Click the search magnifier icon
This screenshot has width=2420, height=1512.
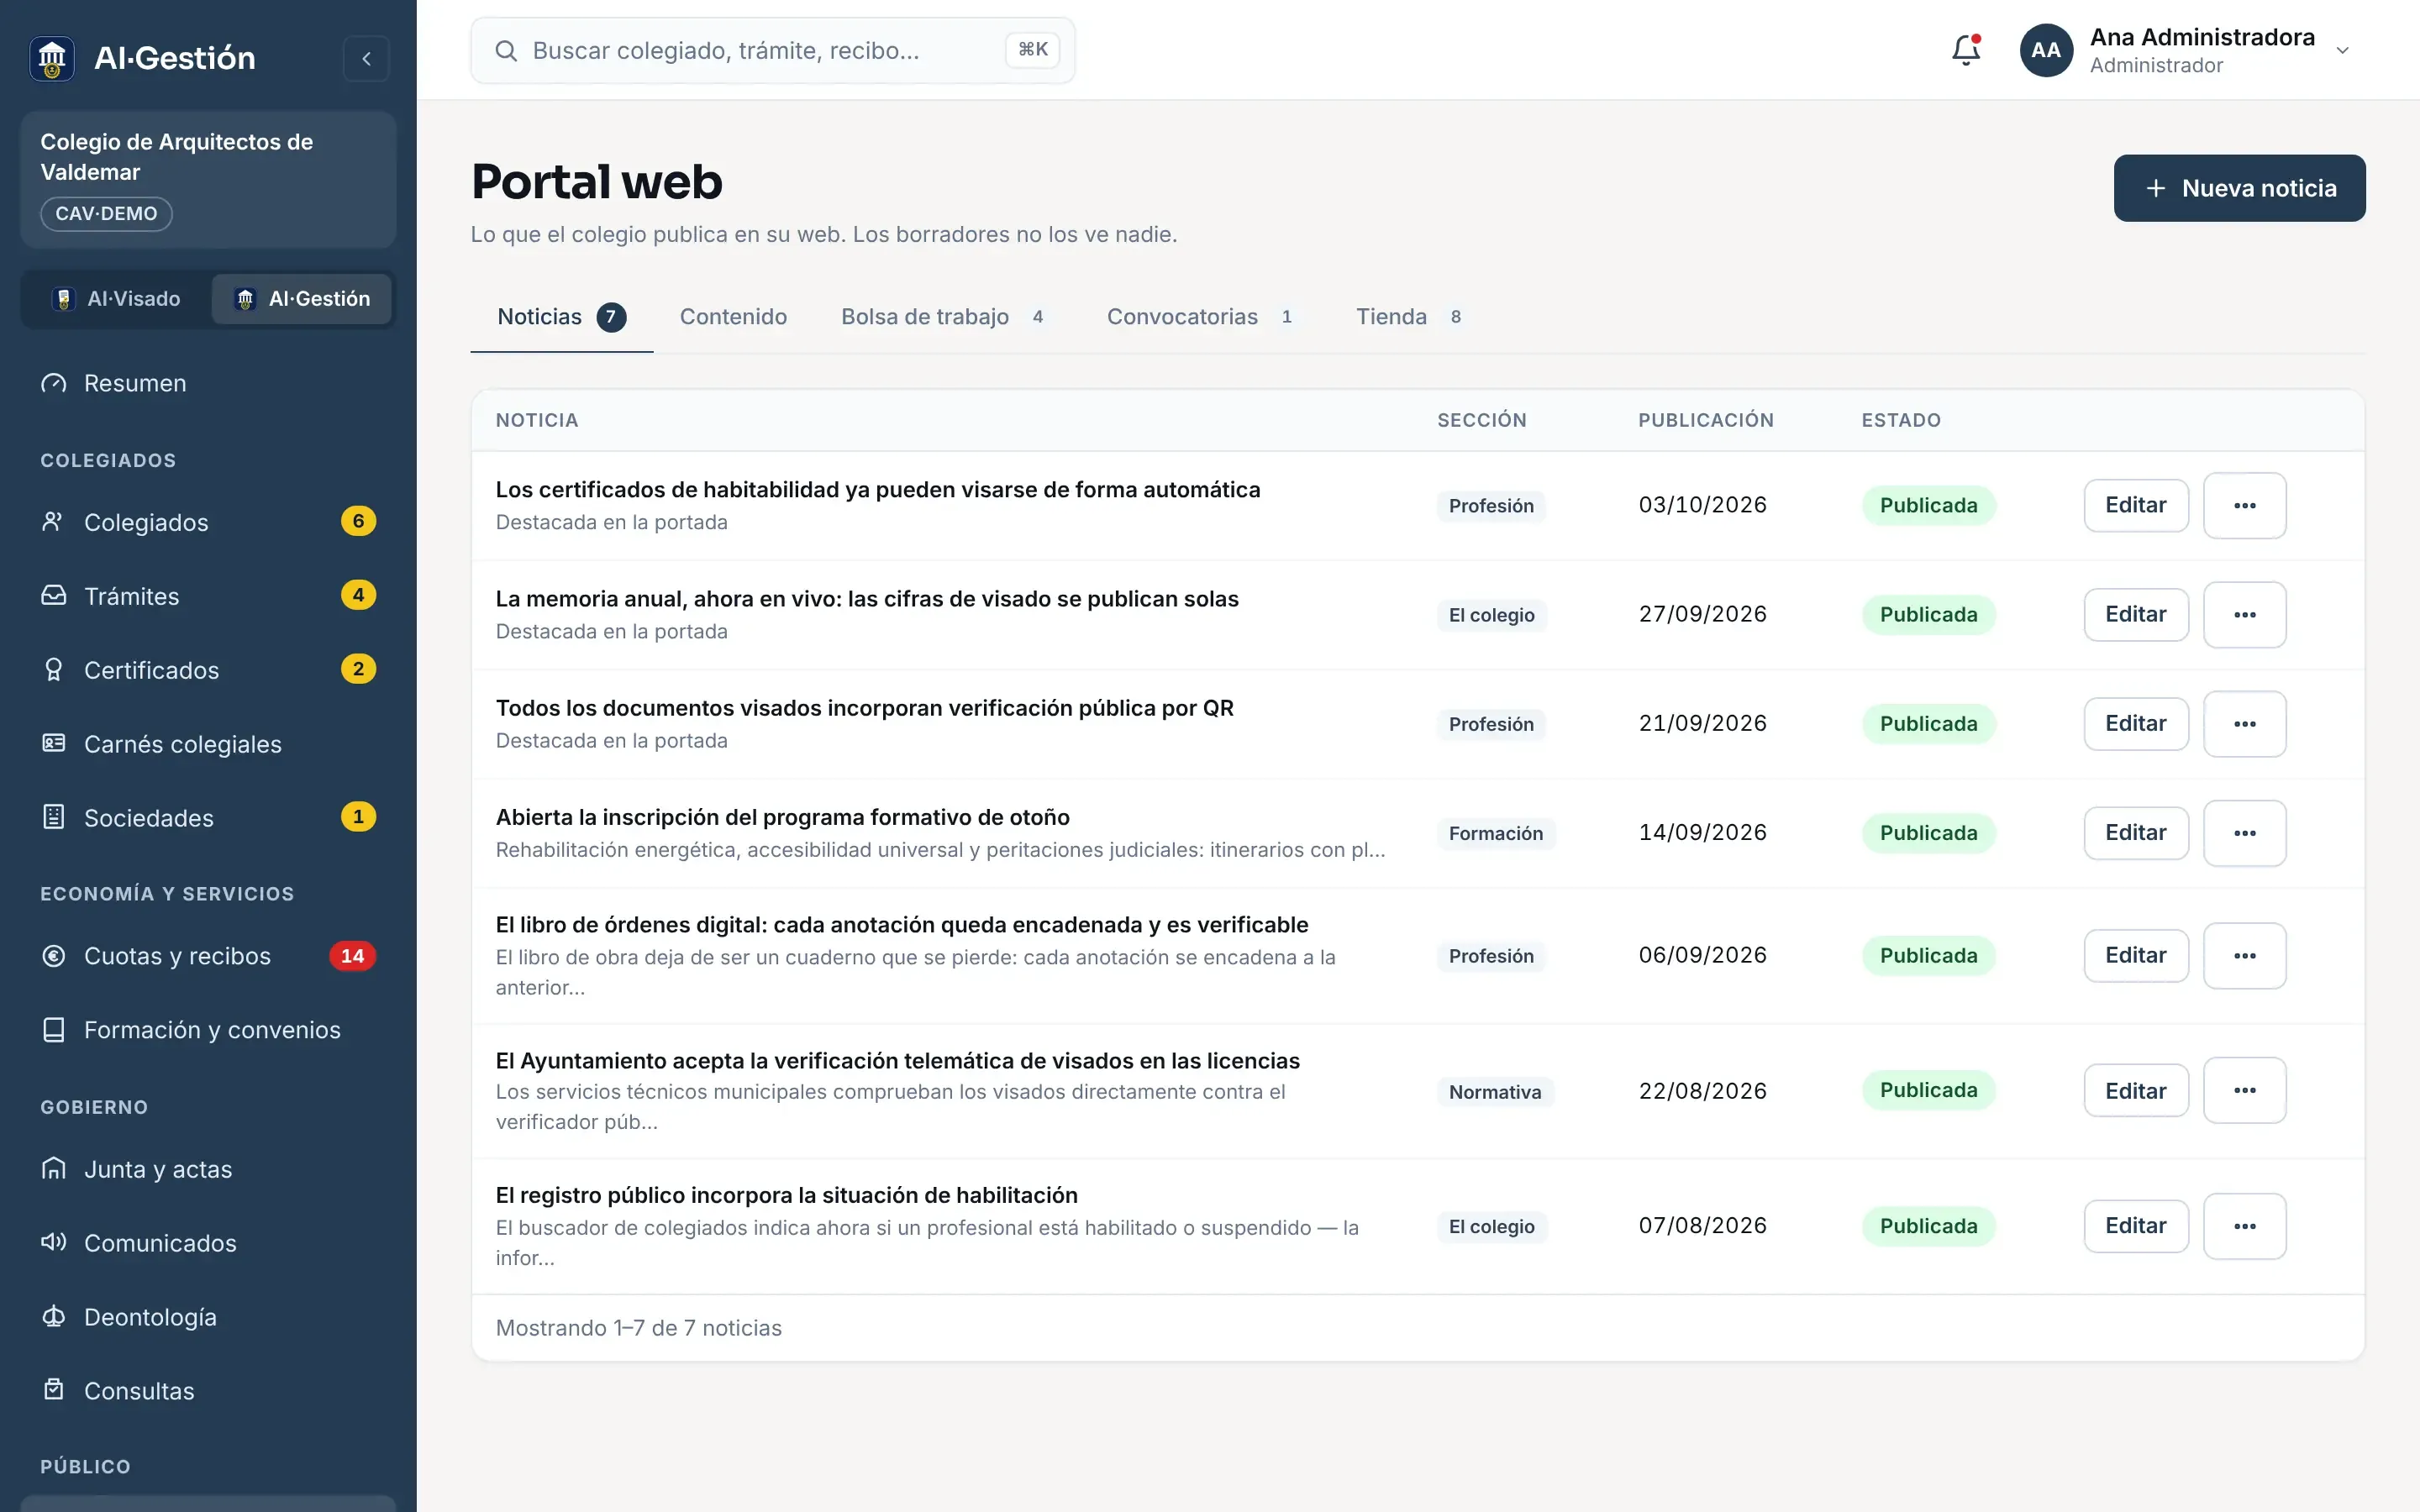click(506, 51)
